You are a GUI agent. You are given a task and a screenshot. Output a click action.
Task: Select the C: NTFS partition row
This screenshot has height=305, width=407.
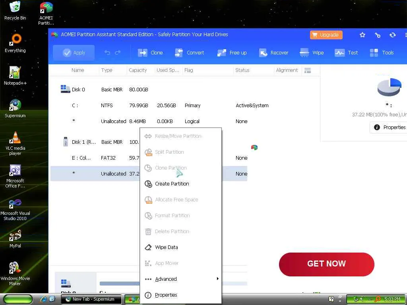click(x=149, y=105)
